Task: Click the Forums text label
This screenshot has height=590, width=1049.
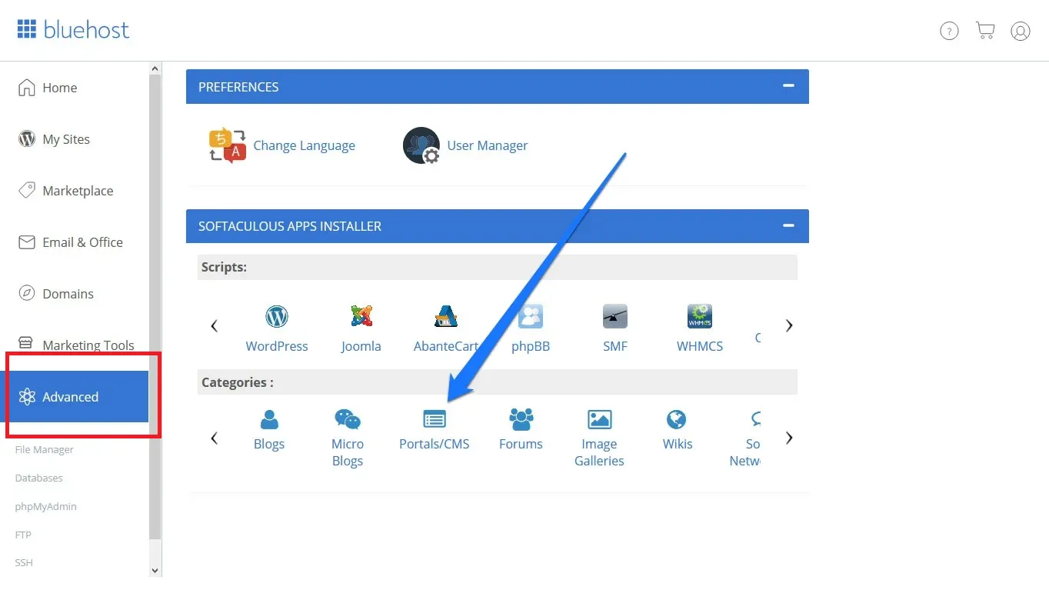Action: coord(521,444)
